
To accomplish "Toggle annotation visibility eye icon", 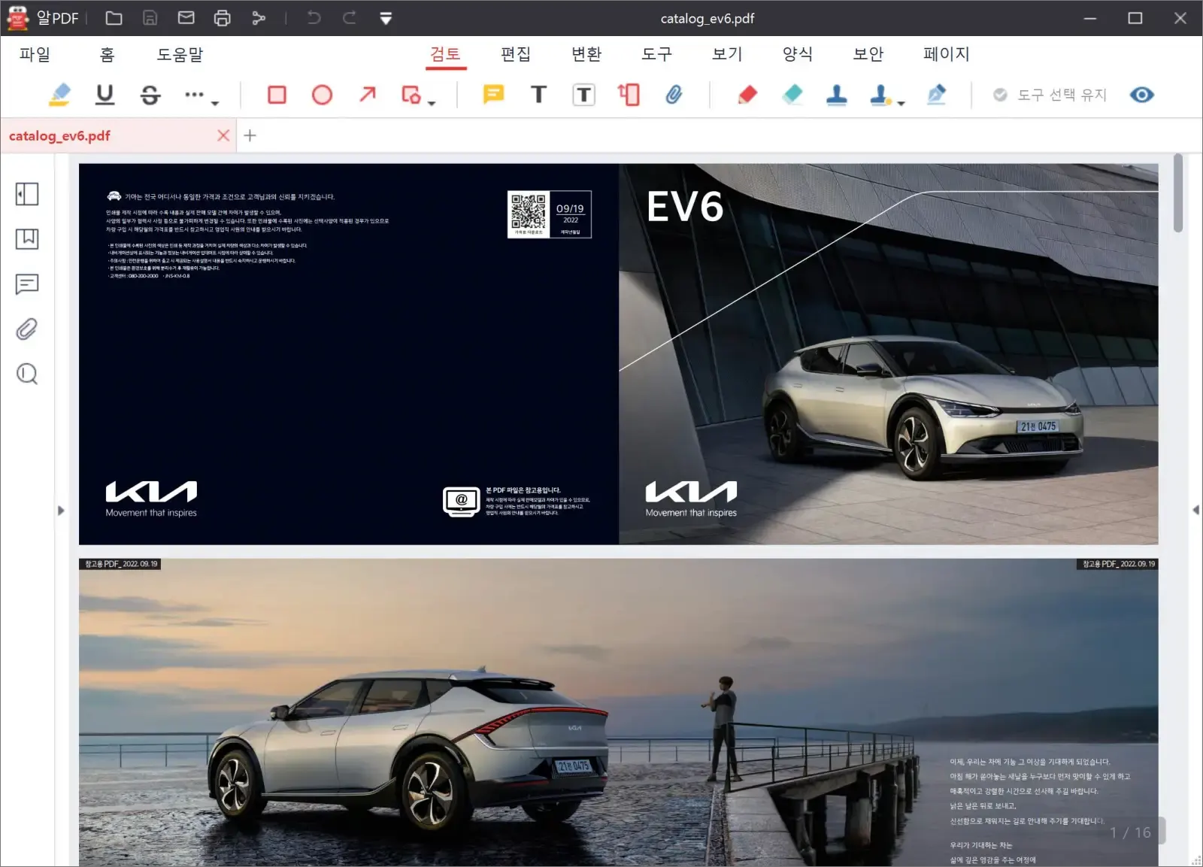I will tap(1141, 95).
